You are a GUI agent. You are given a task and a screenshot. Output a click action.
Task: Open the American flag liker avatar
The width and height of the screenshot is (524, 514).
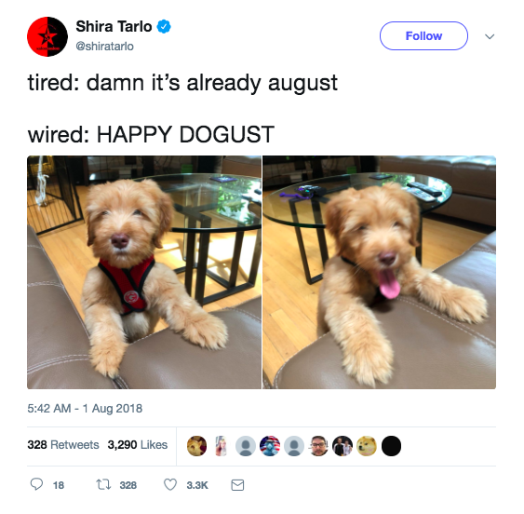[x=270, y=446]
